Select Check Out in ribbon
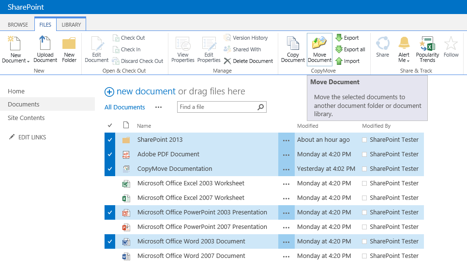Screen dimensions: 467x271 (x=129, y=38)
